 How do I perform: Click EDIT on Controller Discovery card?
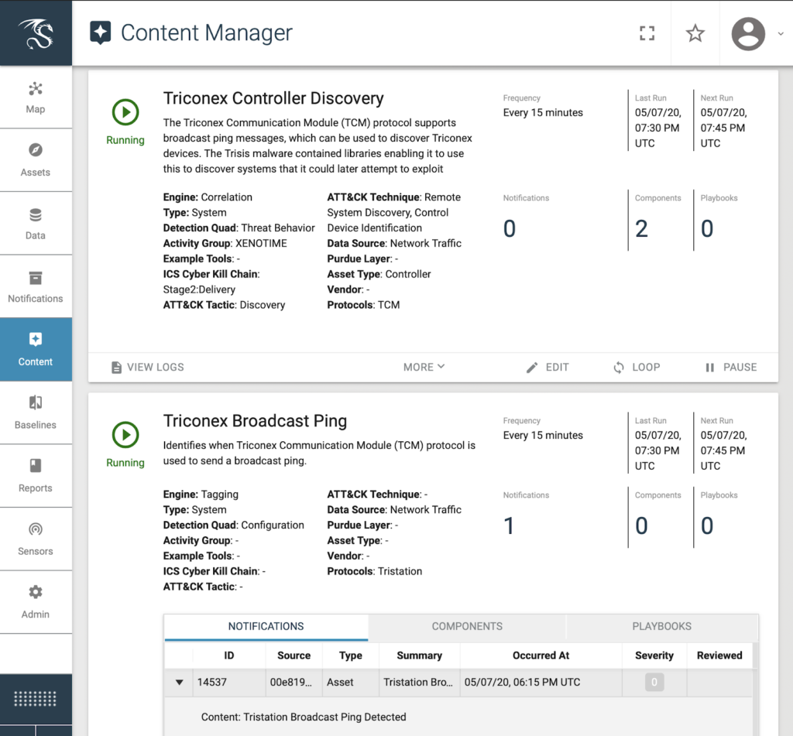click(x=548, y=367)
